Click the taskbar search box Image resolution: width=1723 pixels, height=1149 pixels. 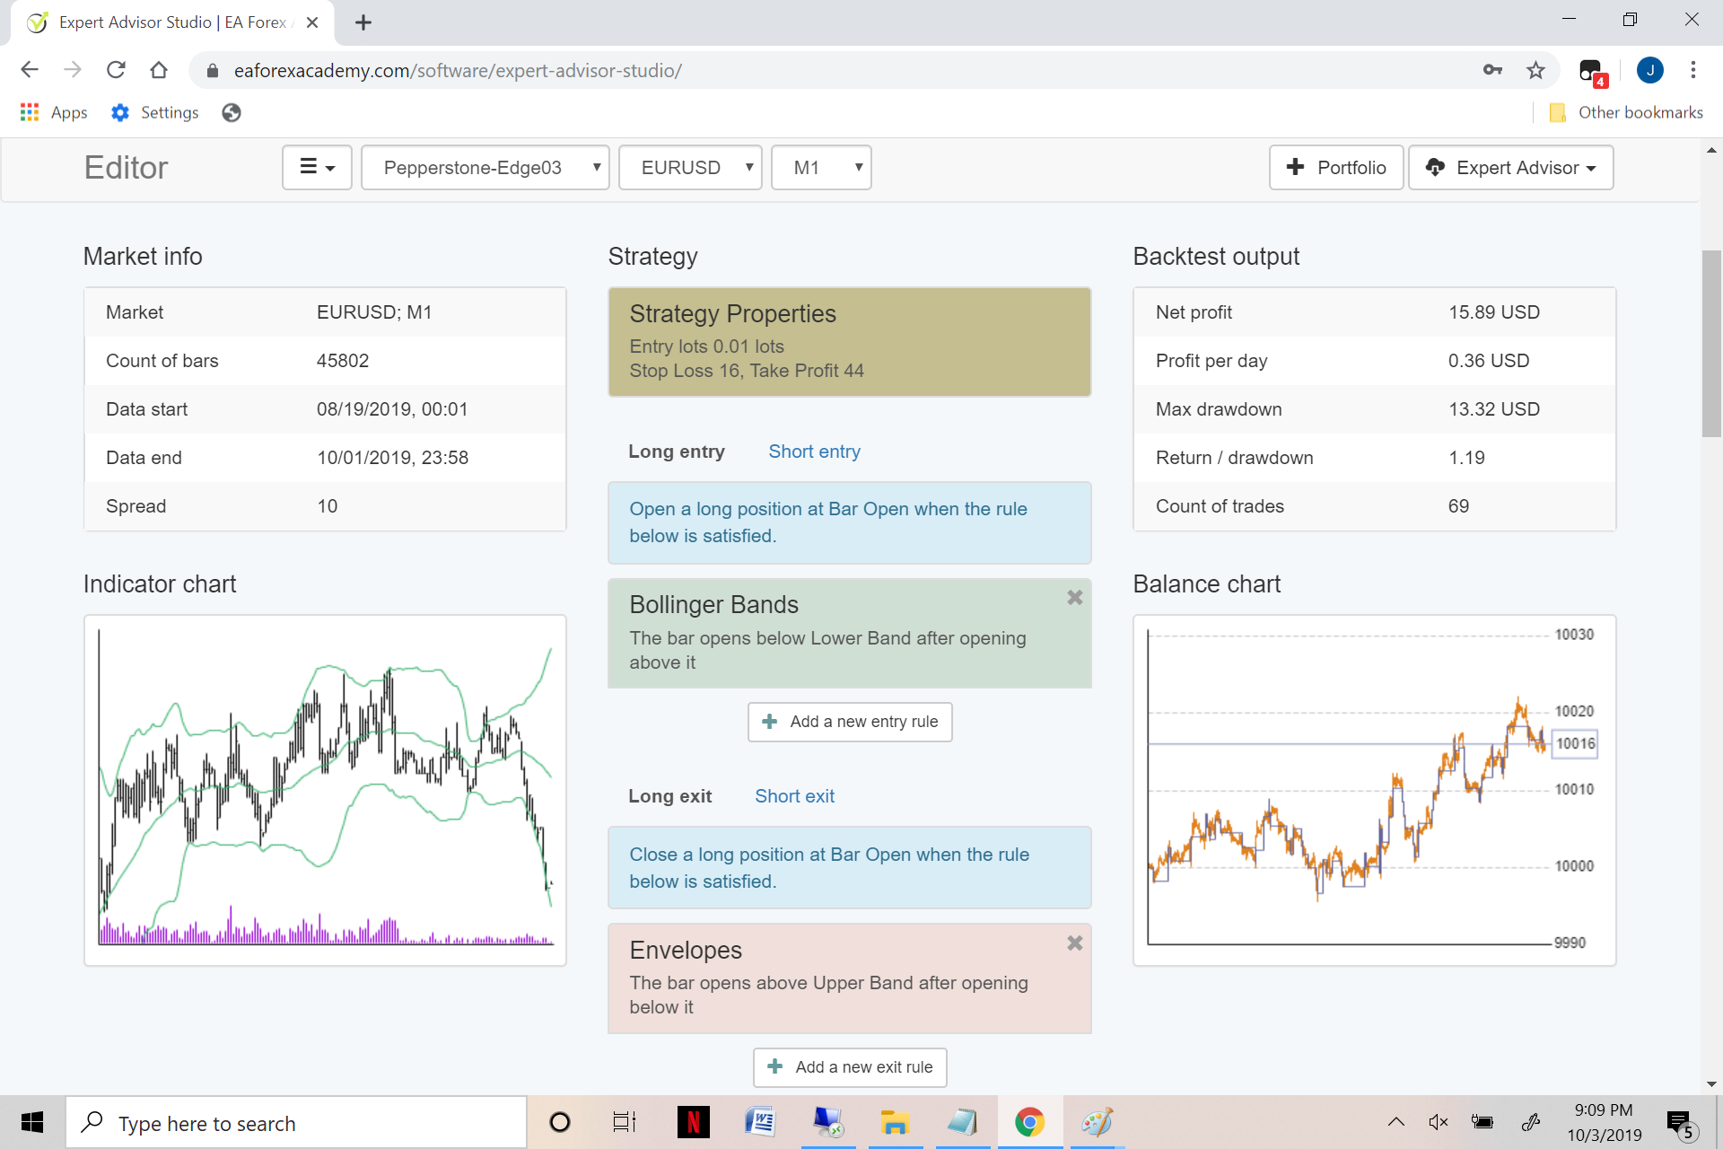(x=296, y=1123)
